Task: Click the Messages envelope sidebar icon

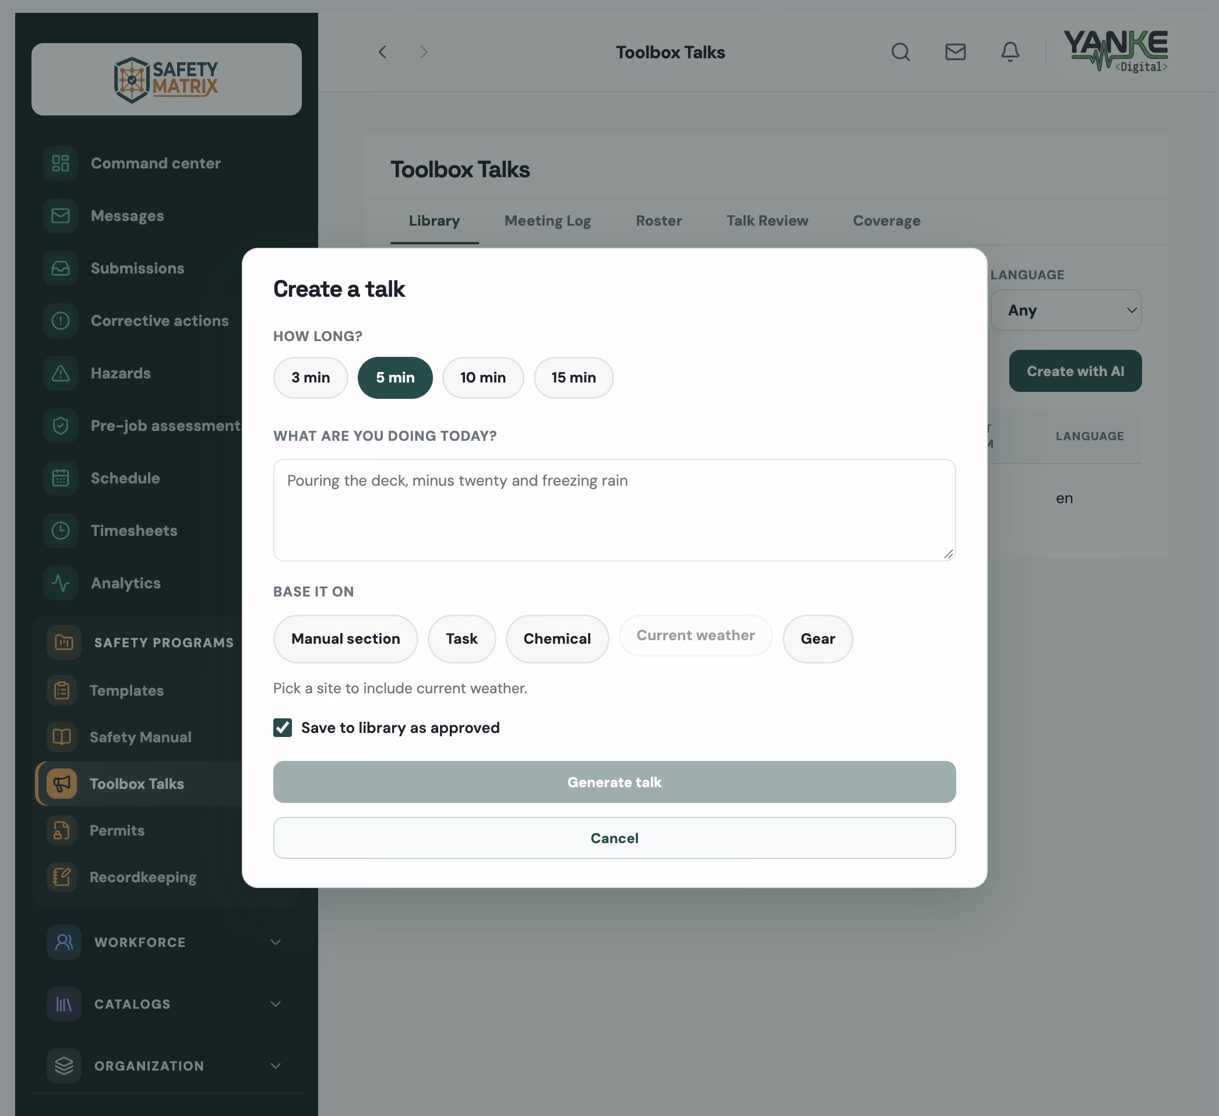Action: tap(61, 216)
